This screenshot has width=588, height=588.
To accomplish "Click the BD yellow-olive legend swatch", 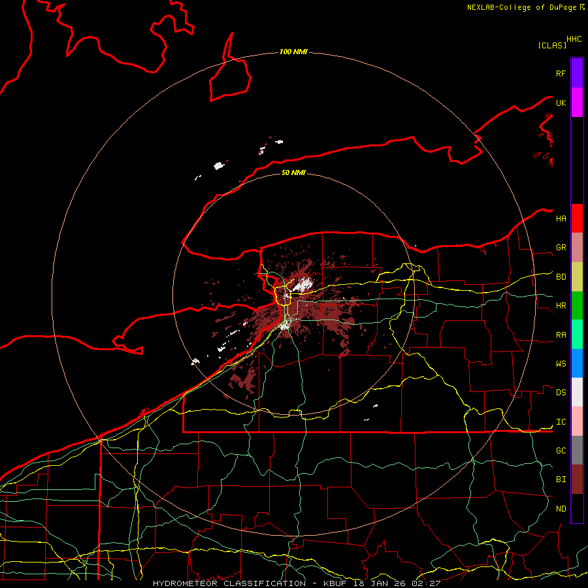I will tap(577, 277).
